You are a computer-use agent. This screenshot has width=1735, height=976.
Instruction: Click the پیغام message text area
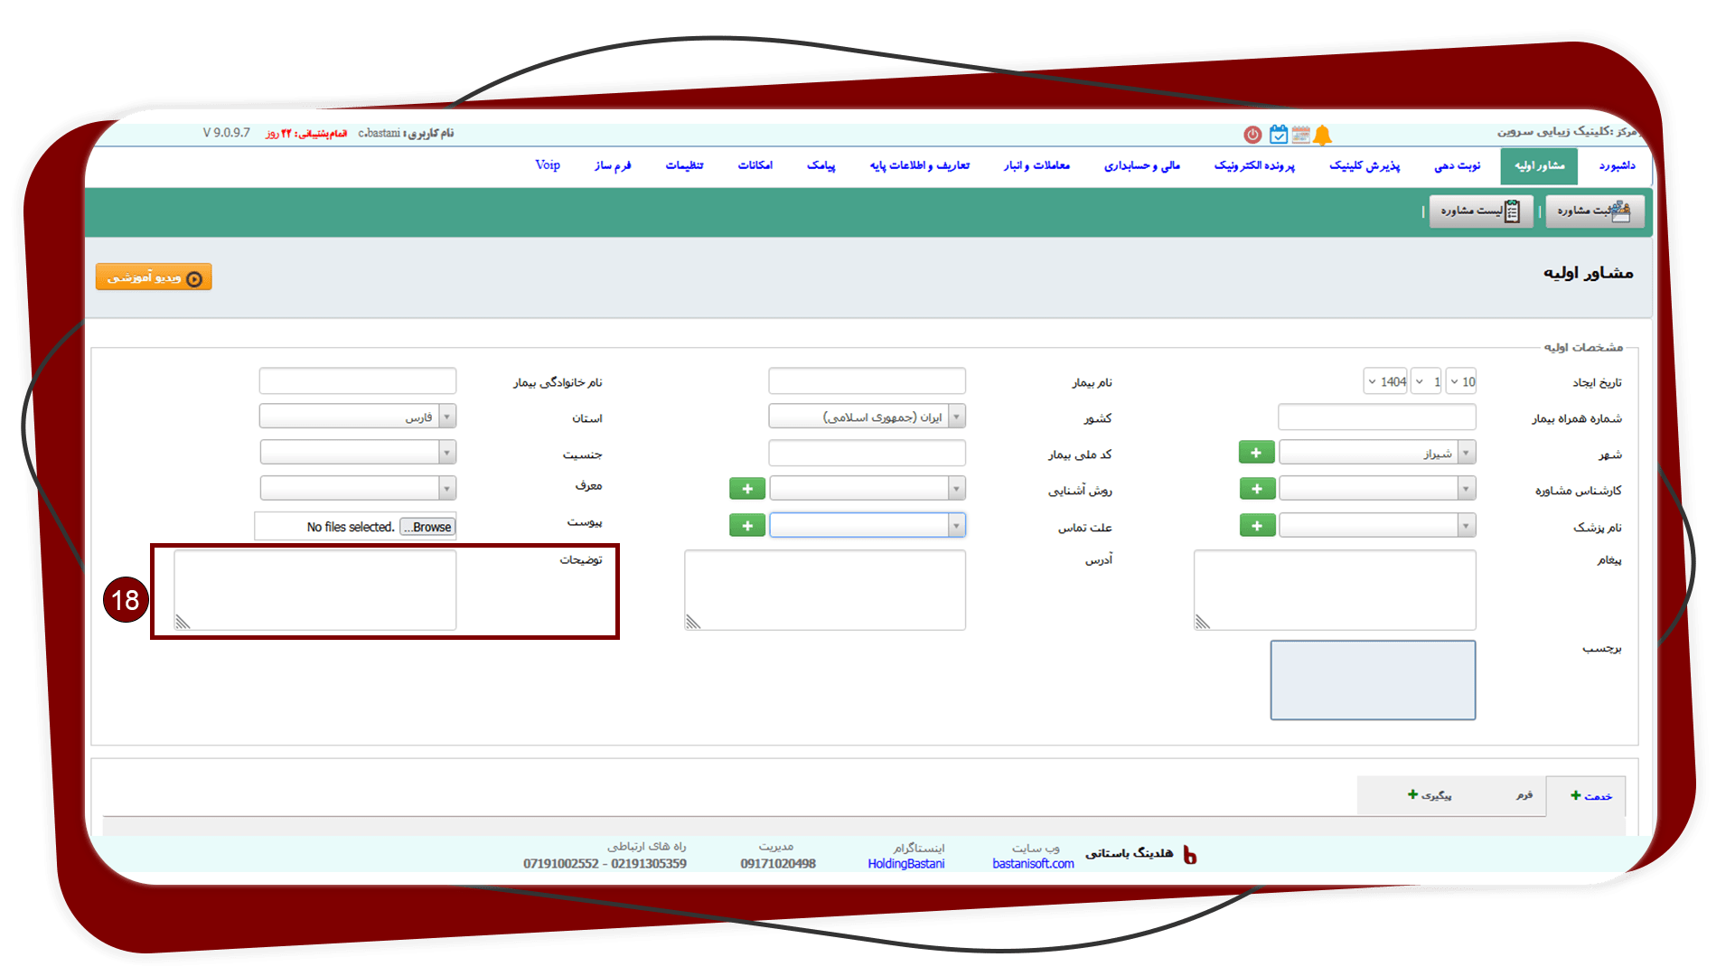pyautogui.click(x=1335, y=590)
